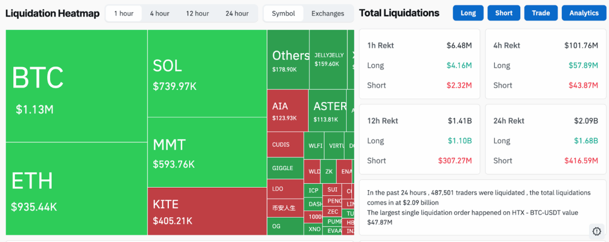Switch to the Exchanges tab

pyautogui.click(x=327, y=14)
